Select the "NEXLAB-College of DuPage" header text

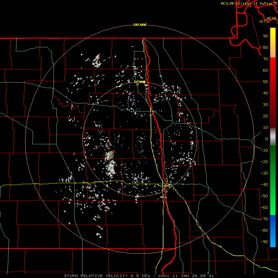[x=246, y=3]
